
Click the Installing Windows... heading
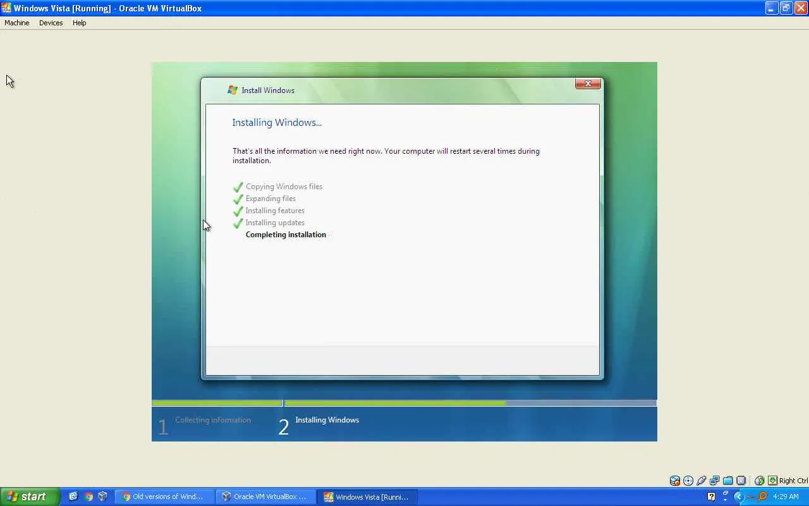click(277, 123)
